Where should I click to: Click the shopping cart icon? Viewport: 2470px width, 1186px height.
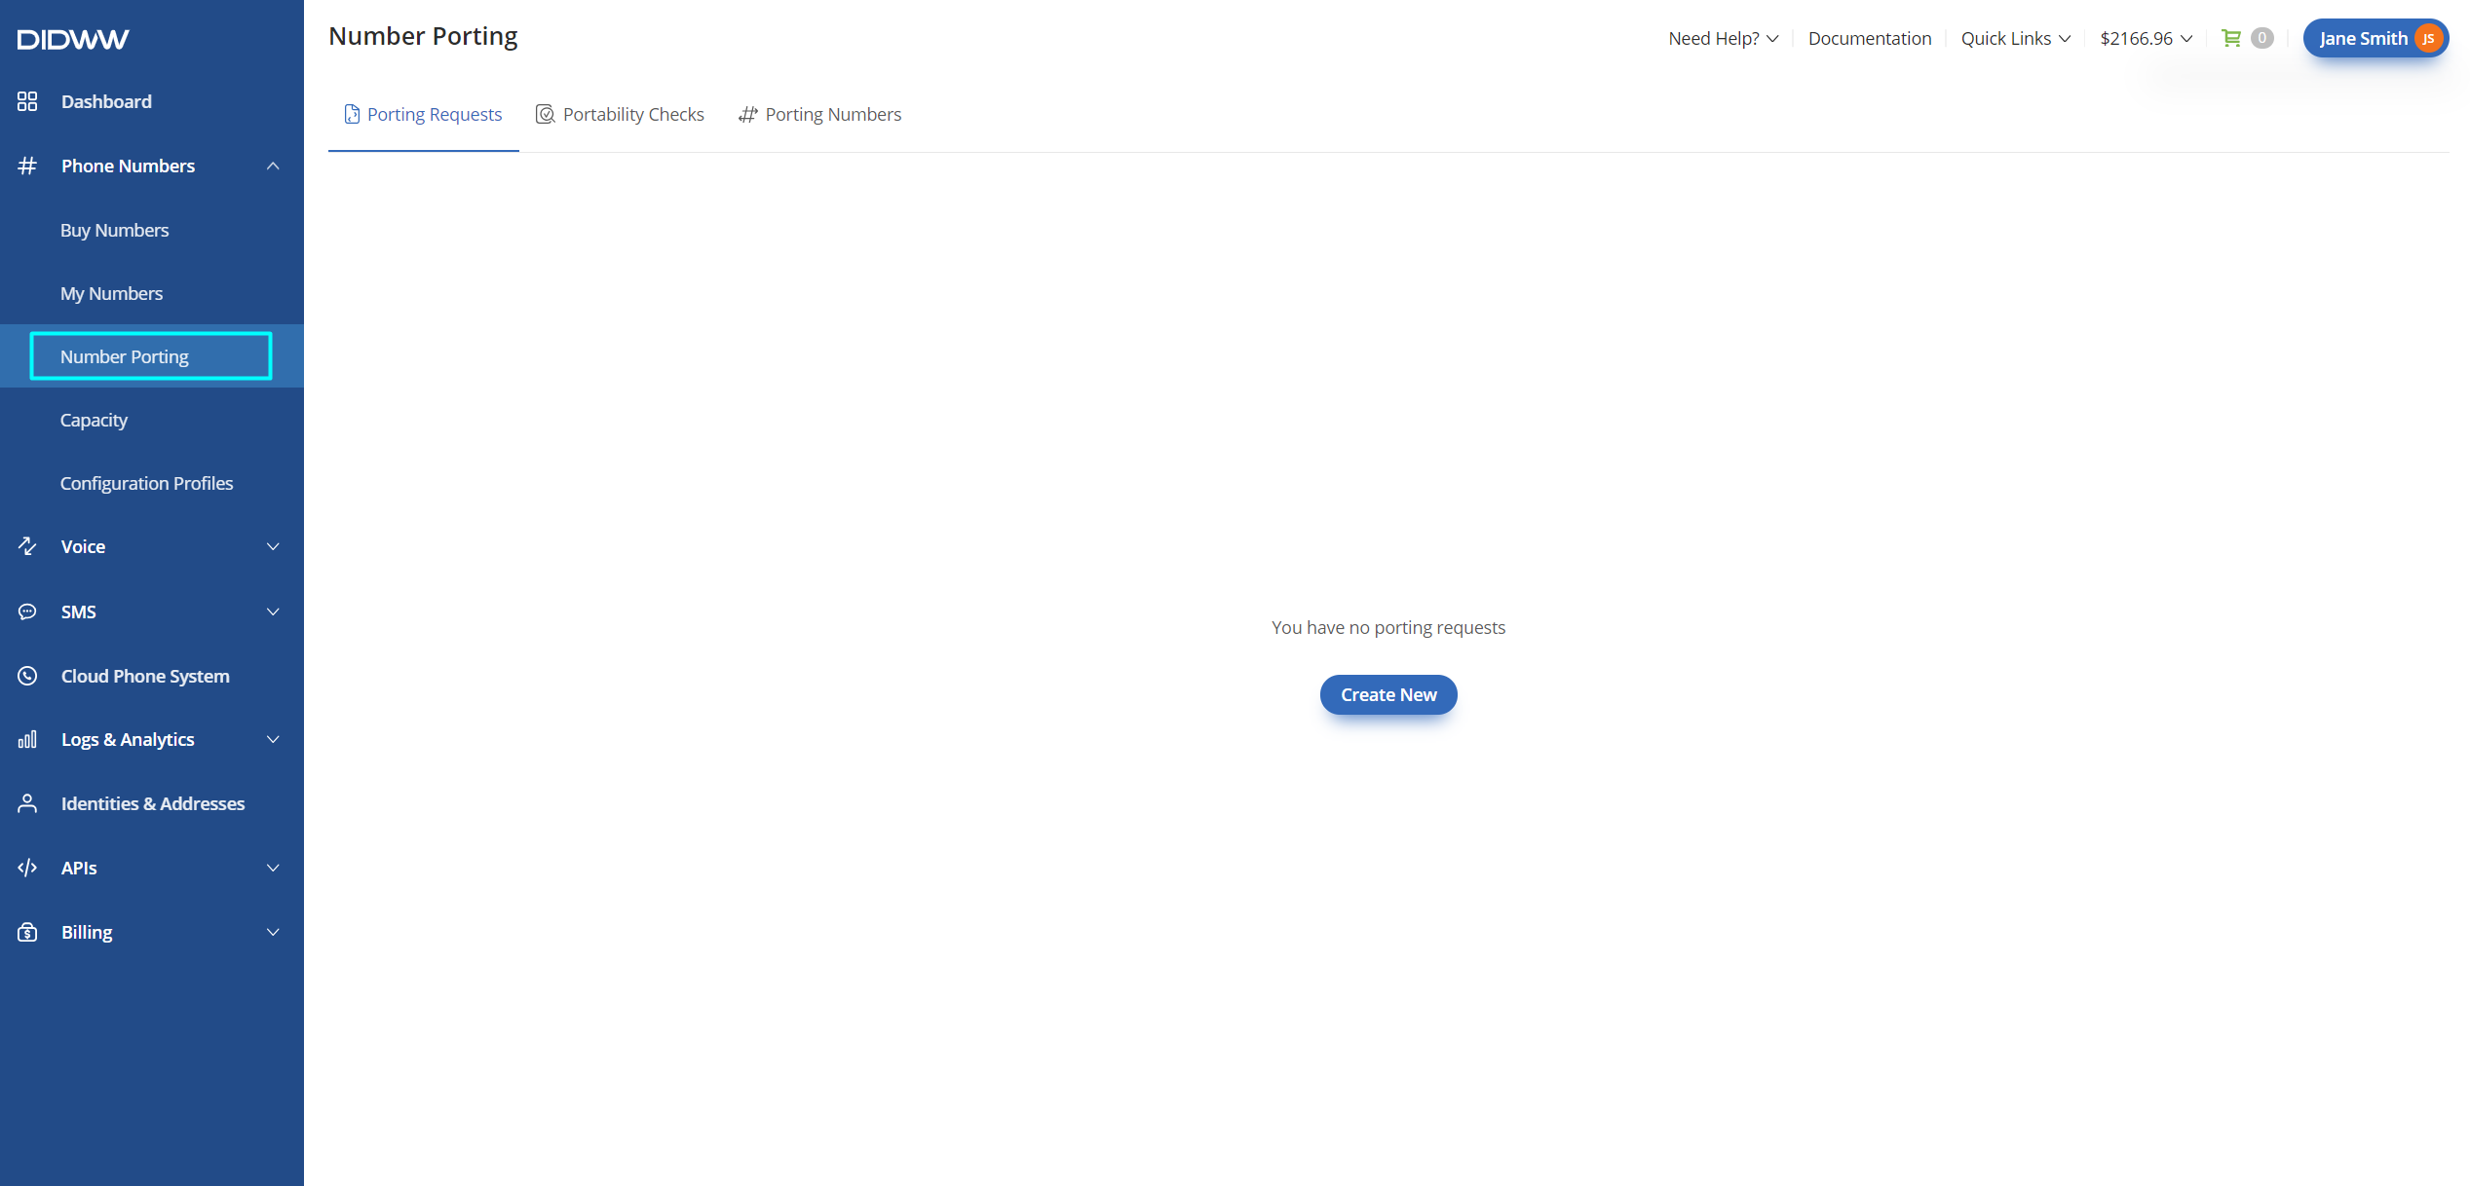tap(2230, 38)
